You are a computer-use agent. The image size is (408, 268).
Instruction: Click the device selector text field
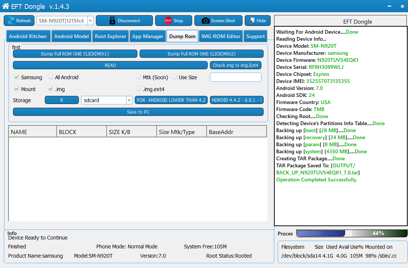[x=62, y=21]
